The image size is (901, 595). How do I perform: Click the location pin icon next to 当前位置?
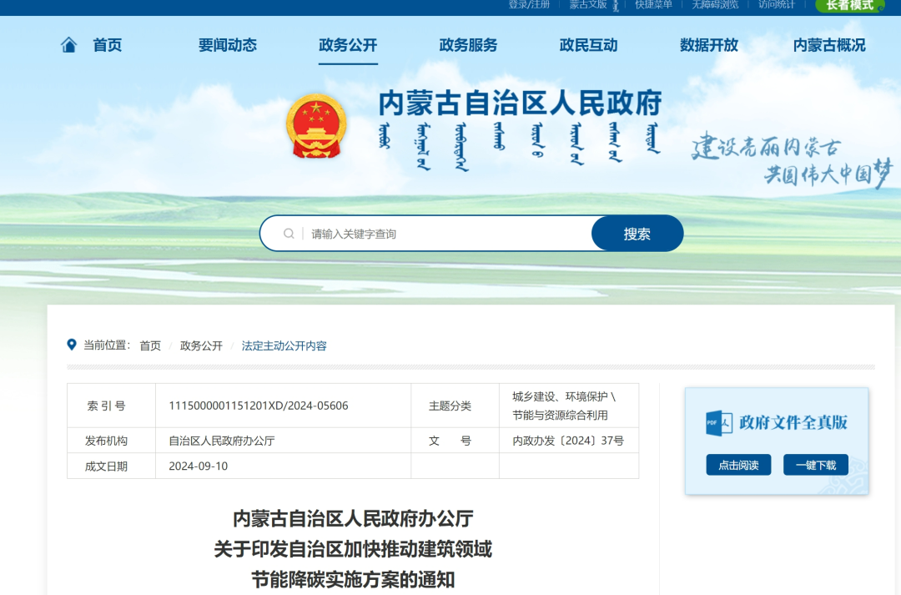pyautogui.click(x=71, y=345)
